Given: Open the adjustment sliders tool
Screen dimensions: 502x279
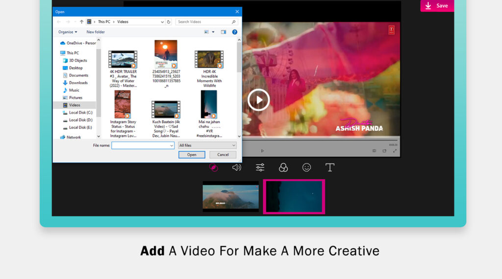Looking at the screenshot, I should coord(260,167).
